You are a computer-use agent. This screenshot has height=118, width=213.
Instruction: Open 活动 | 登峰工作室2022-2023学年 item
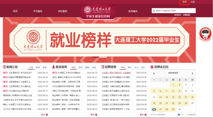point(68,77)
